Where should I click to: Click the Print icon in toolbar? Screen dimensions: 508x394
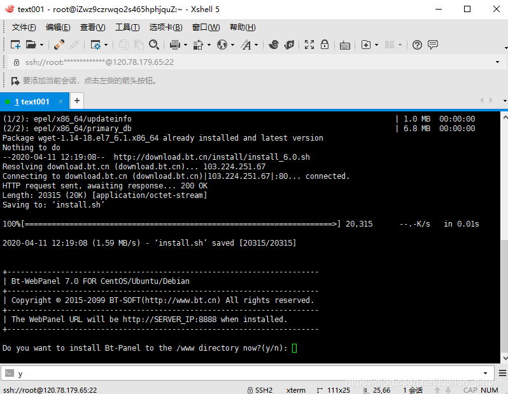[x=174, y=45]
